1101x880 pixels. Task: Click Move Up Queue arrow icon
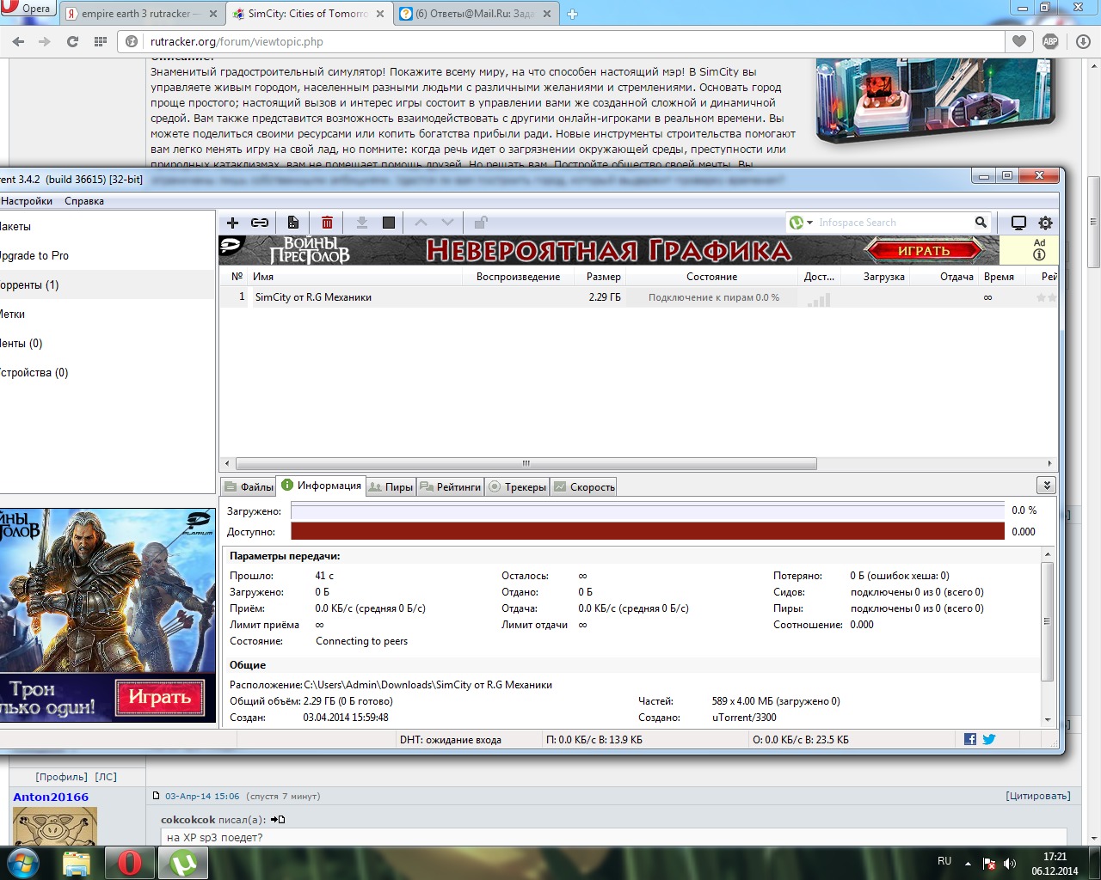click(x=421, y=223)
